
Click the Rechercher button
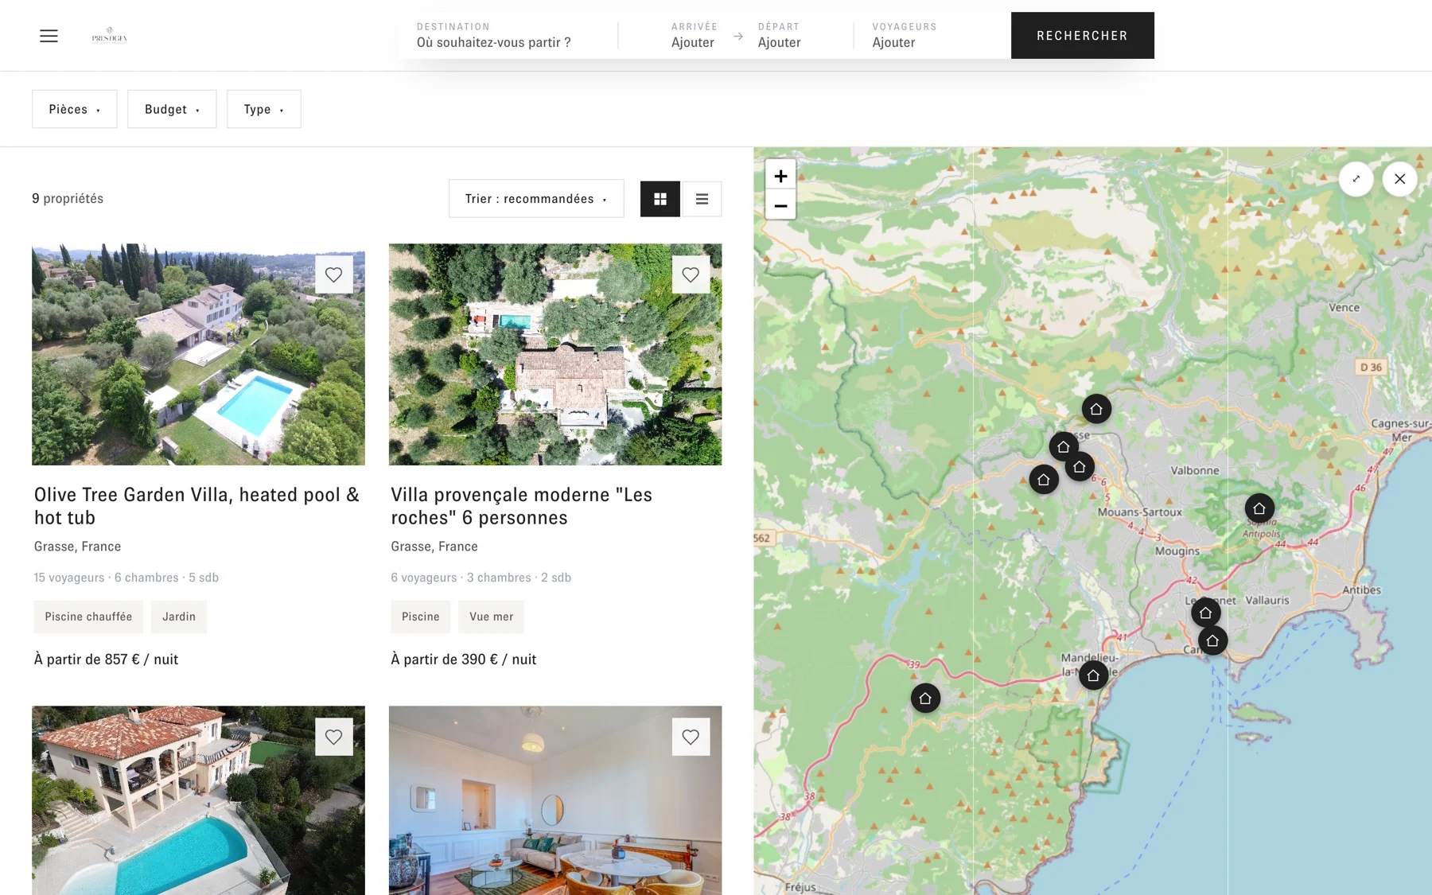pyautogui.click(x=1083, y=36)
